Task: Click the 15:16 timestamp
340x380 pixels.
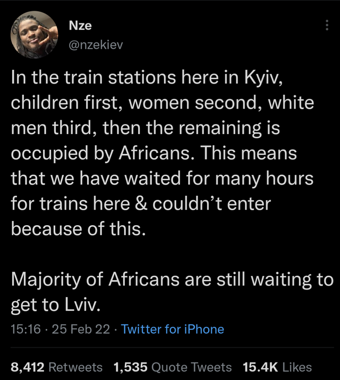Action: pyautogui.click(x=25, y=329)
